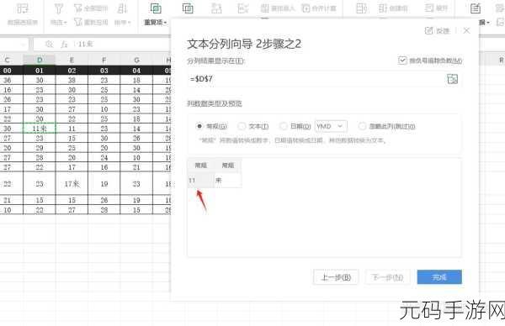Screen dimensions: 505x326
Task: Open the PivotTable tool in the ribbon
Action: (23, 13)
